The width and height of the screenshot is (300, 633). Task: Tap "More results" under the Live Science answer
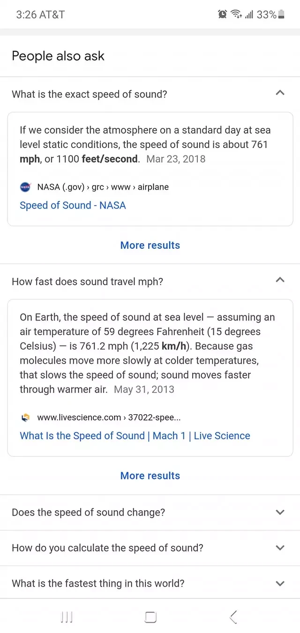pos(150,476)
